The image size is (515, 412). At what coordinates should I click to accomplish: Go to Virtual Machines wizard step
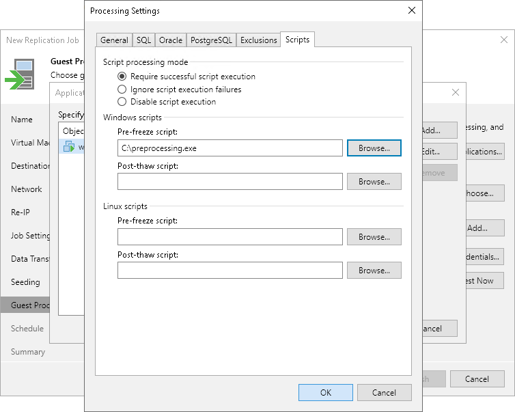coord(30,143)
